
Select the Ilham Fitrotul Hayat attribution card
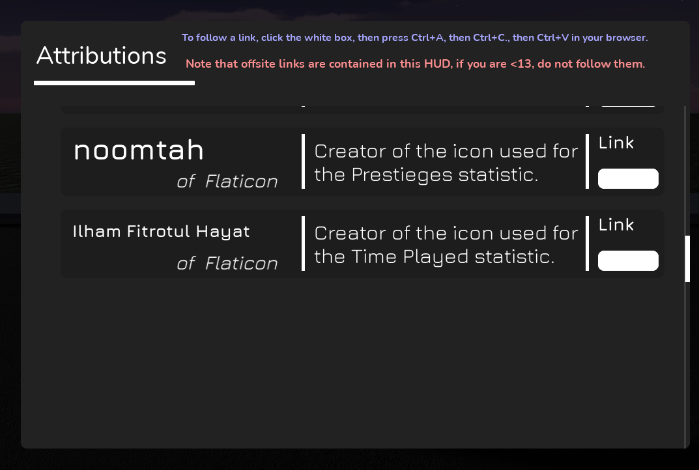pyautogui.click(x=363, y=243)
